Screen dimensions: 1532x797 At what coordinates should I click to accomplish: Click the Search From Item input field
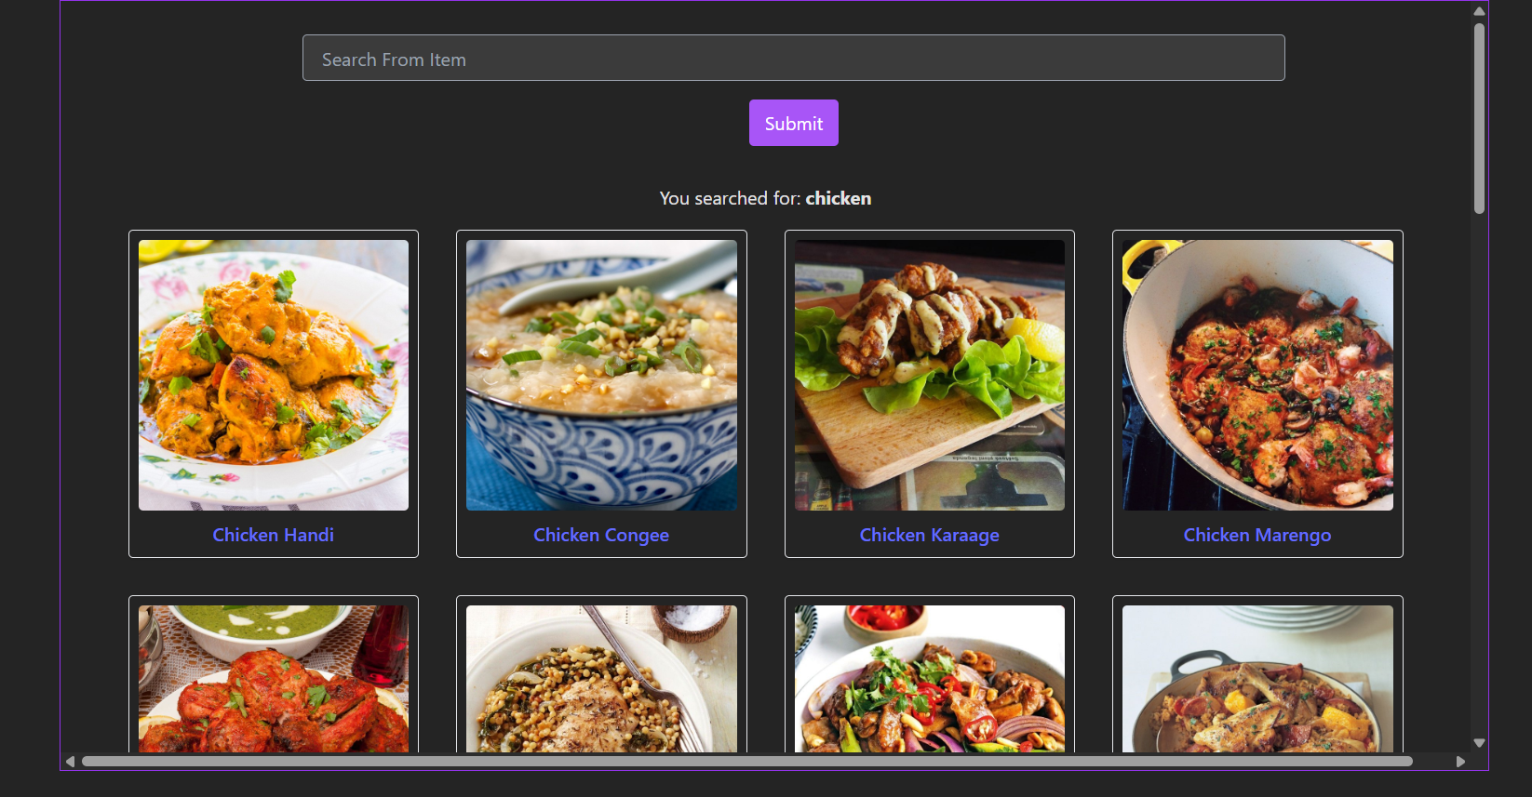(x=793, y=58)
